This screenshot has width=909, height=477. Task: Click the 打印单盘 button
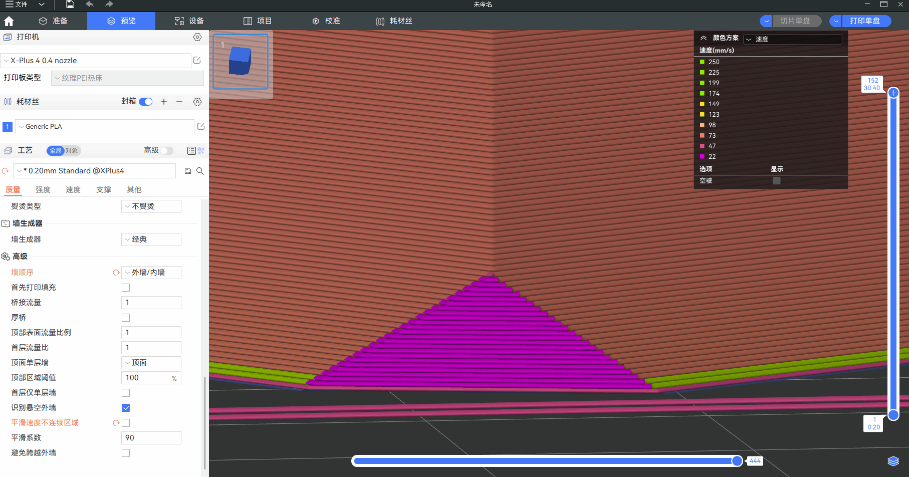865,21
